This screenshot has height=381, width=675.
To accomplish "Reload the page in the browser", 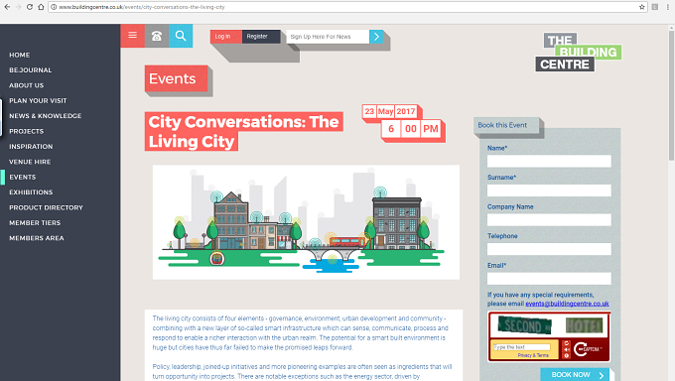I will pos(30,7).
